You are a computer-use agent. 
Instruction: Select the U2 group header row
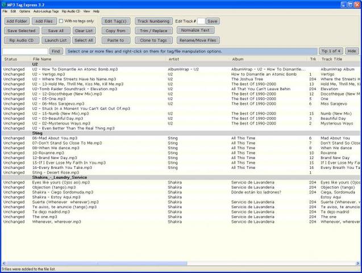(x=181, y=64)
